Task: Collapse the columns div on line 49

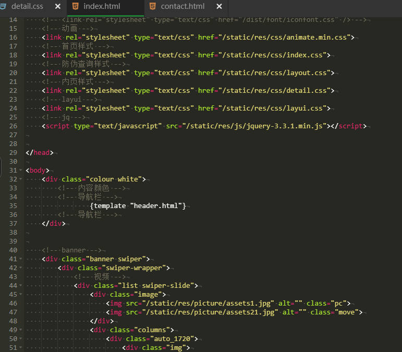Action: 21,330
